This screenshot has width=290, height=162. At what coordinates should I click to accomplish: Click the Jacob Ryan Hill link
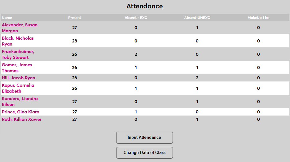pos(19,78)
